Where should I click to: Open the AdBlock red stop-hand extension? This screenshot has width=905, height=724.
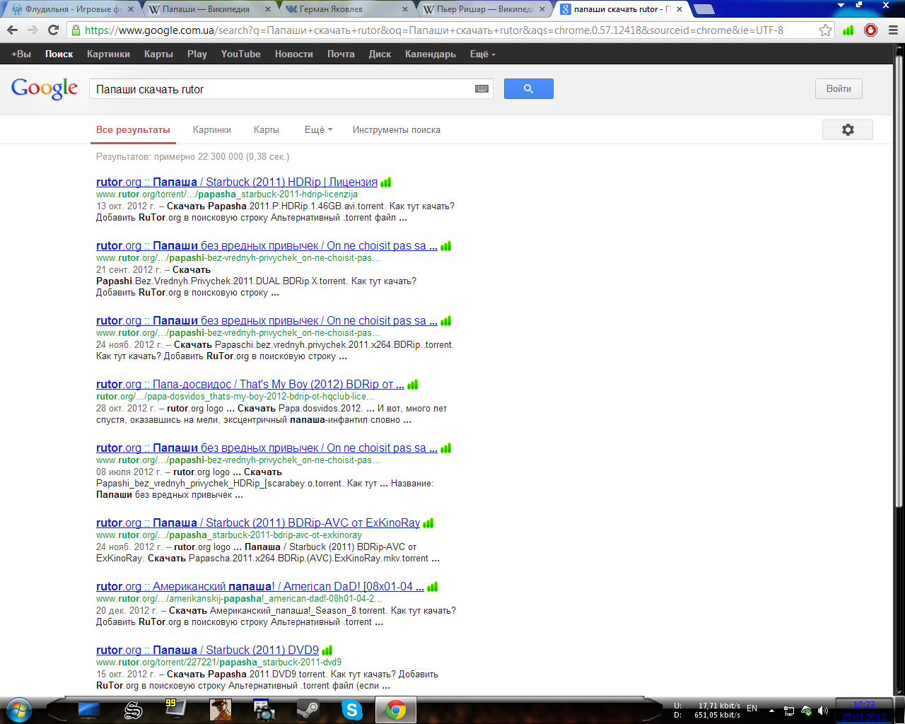[x=871, y=30]
